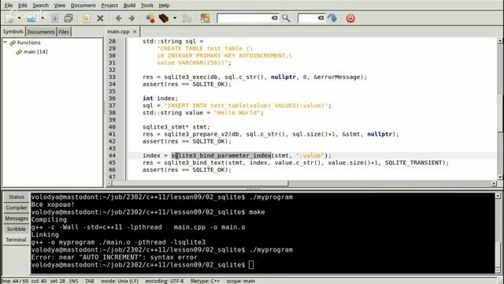The image size is (504, 284).
Task: Click the Save All files icon
Action: click(x=69, y=18)
